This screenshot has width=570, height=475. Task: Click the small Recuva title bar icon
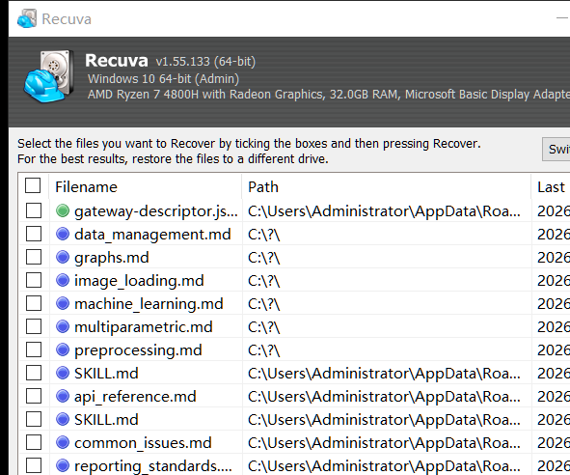coord(27,18)
